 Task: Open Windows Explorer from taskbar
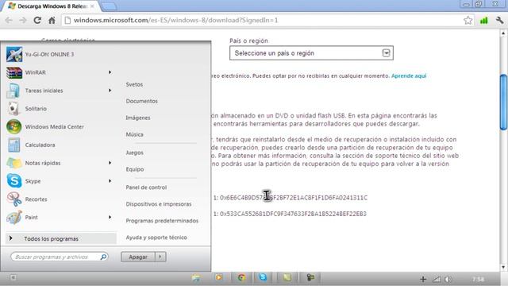coord(196,277)
